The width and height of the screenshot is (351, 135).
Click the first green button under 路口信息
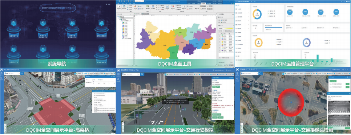coord(214,86)
